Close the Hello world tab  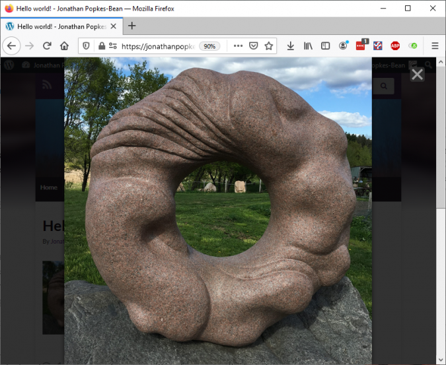pos(113,26)
